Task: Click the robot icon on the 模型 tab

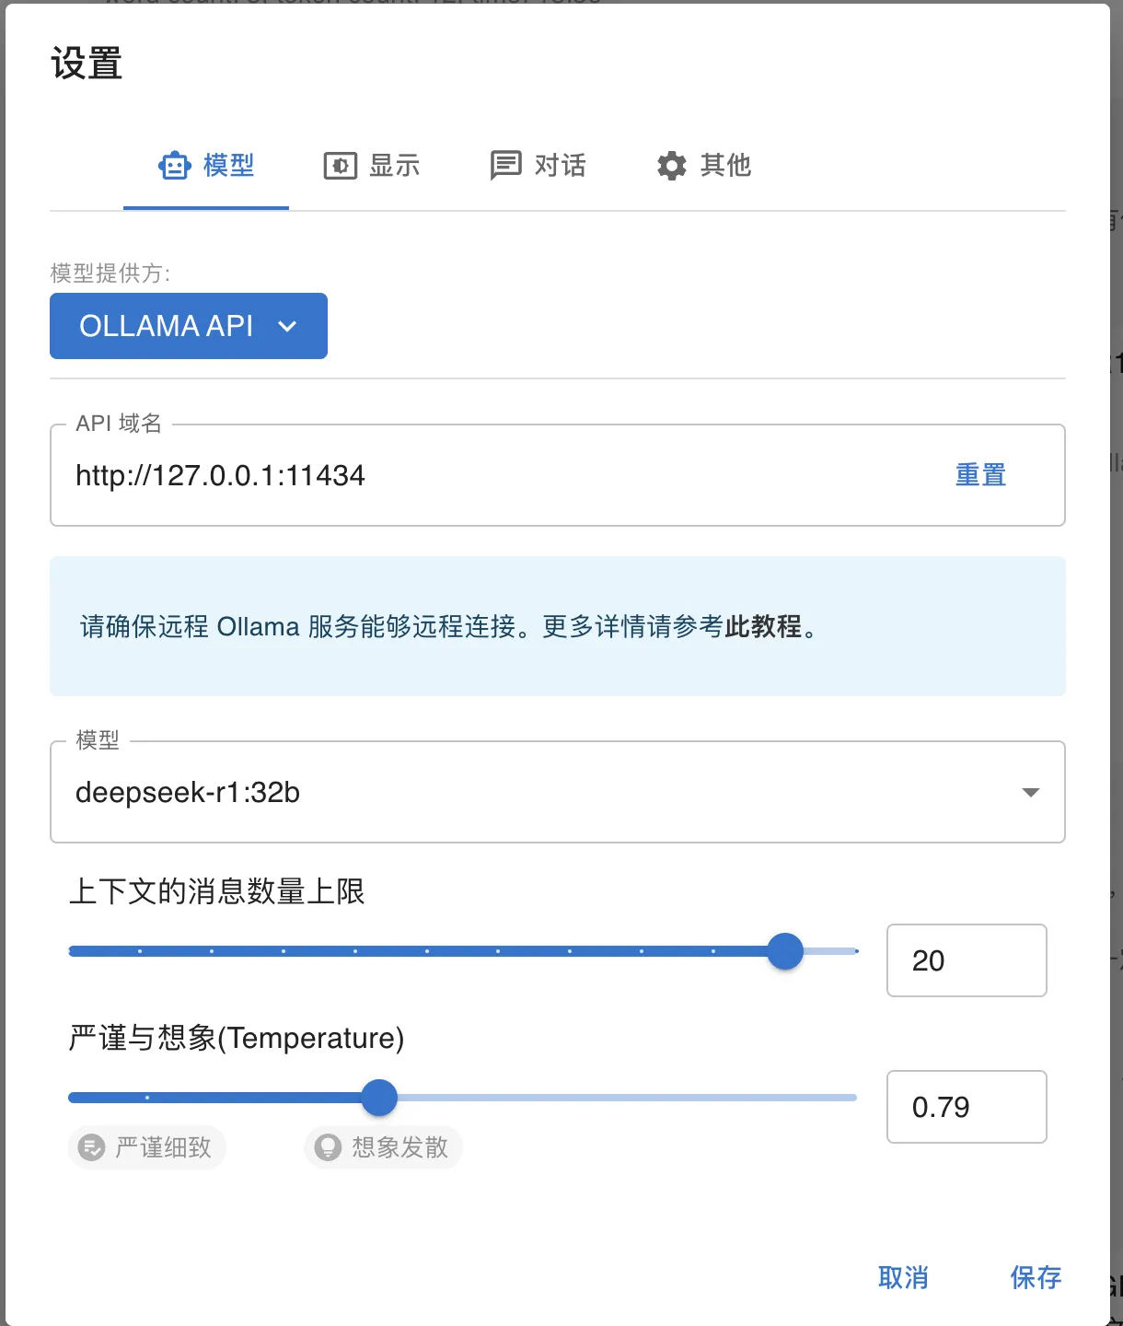Action: point(175,166)
